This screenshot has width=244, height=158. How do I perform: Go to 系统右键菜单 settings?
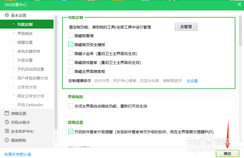(29, 51)
